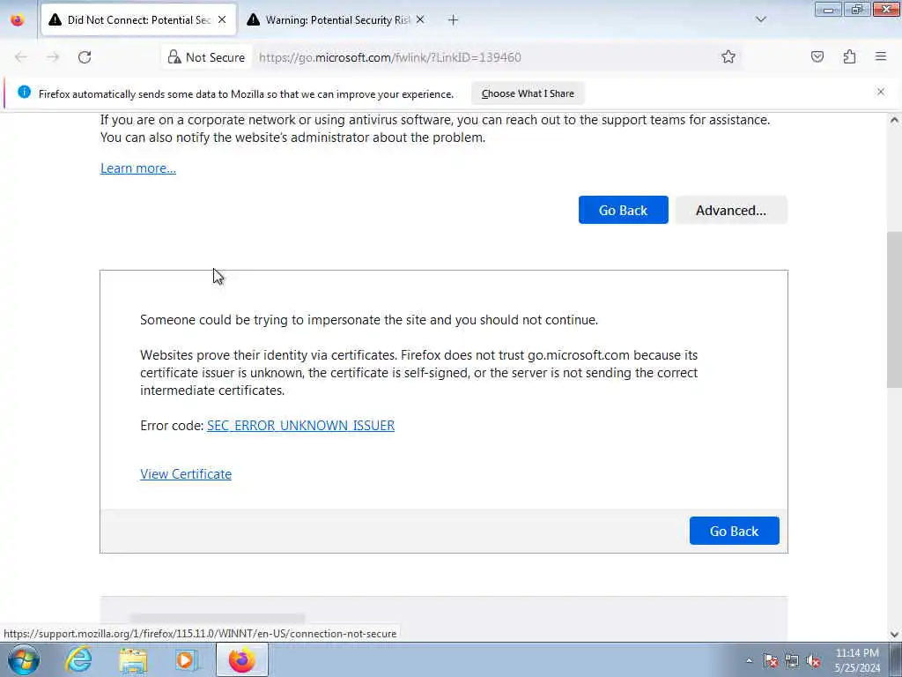Image resolution: width=902 pixels, height=677 pixels.
Task: Launch Internet Explorer from taskbar
Action: tap(78, 659)
